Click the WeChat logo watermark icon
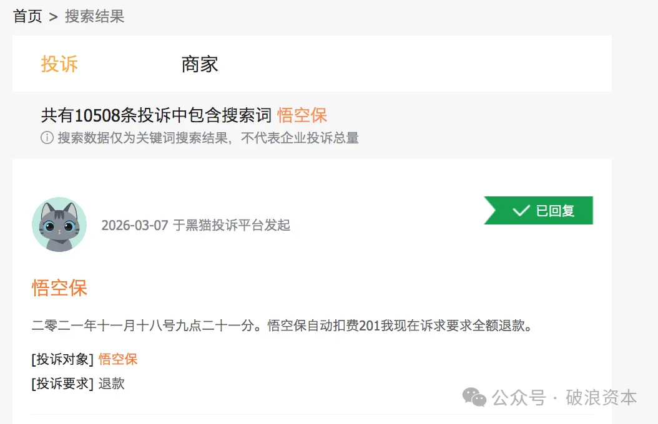Screen dimensions: 658x424 474,397
